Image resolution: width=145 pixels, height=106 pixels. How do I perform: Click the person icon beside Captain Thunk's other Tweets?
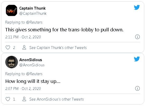(24, 47)
